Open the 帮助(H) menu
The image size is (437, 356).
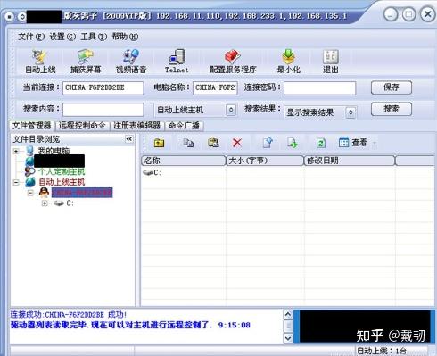(125, 37)
